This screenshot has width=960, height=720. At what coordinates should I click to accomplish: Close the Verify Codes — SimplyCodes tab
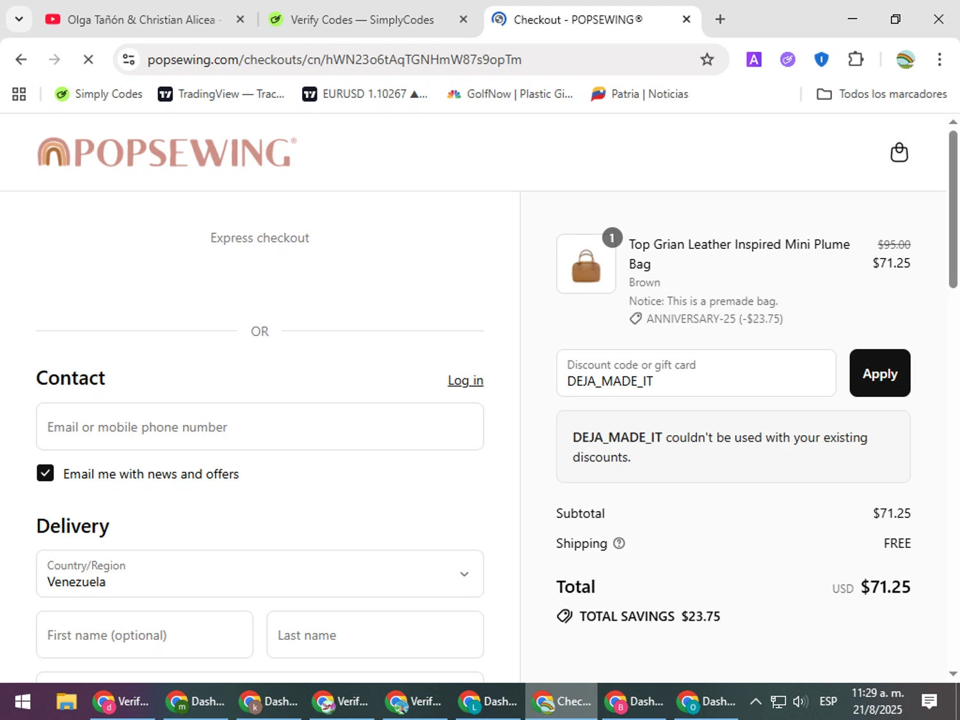click(x=463, y=19)
